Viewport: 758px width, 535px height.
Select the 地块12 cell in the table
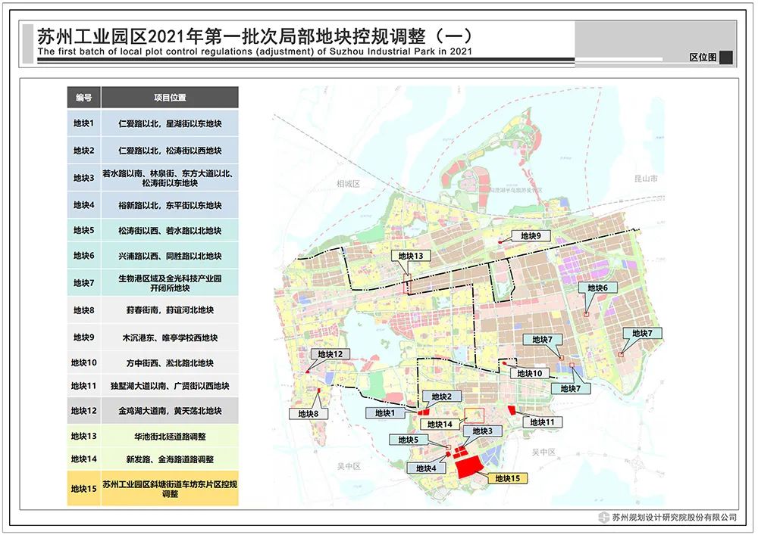tap(83, 411)
